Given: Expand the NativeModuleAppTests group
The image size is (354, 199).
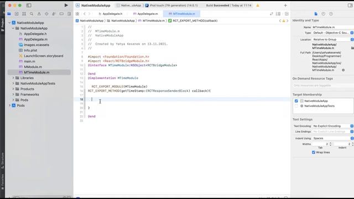Looking at the screenshot, I should coord(13,83).
